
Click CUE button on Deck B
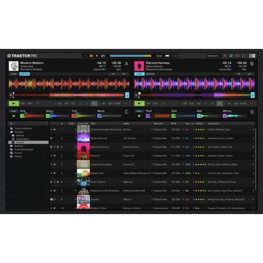coord(148,104)
